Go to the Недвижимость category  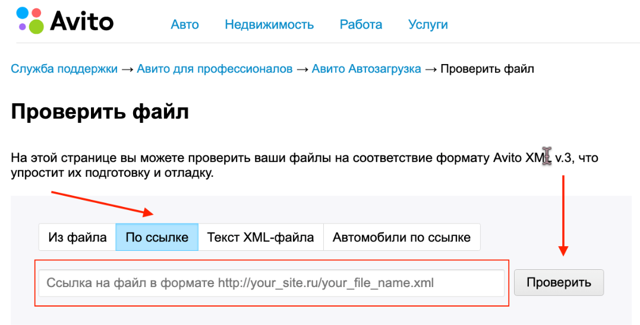point(269,24)
